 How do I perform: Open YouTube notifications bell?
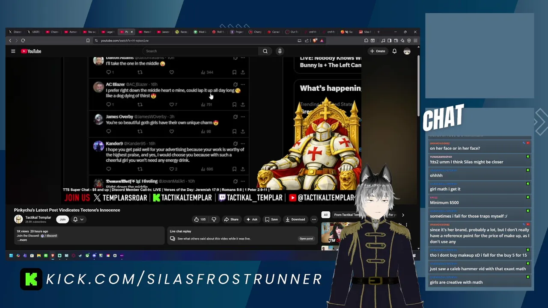[x=394, y=51]
